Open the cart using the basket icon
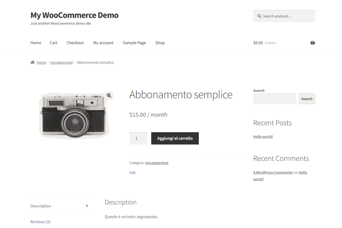Viewport: 342px width, 228px height. (313, 42)
